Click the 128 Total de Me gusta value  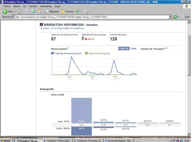tap(113, 39)
